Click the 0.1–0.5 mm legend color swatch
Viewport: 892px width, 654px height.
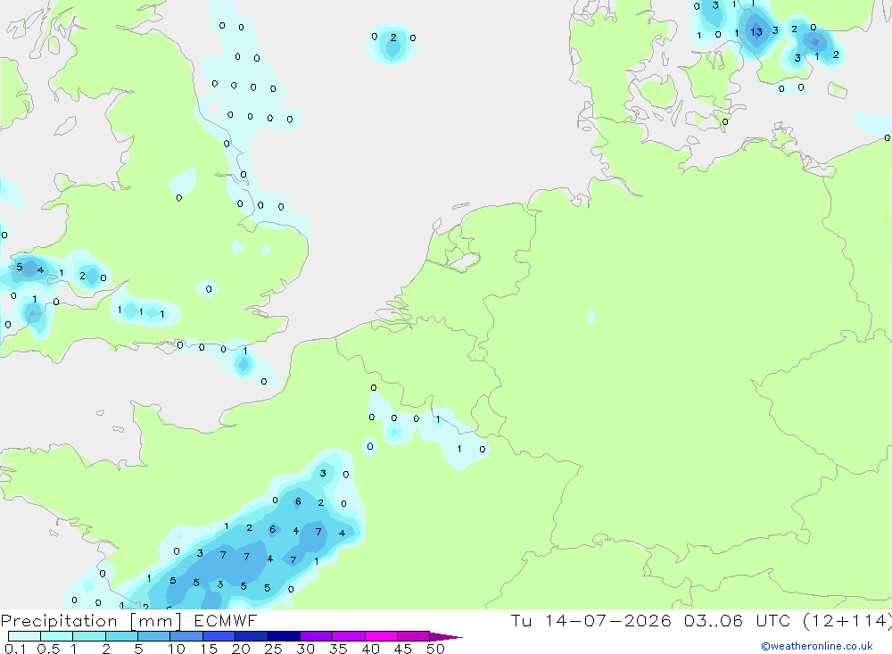(x=24, y=636)
